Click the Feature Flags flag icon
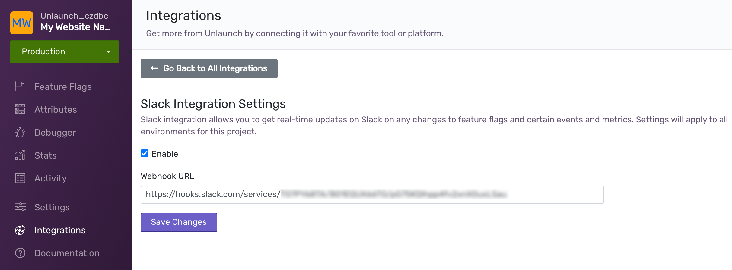Image resolution: width=732 pixels, height=270 pixels. click(20, 86)
